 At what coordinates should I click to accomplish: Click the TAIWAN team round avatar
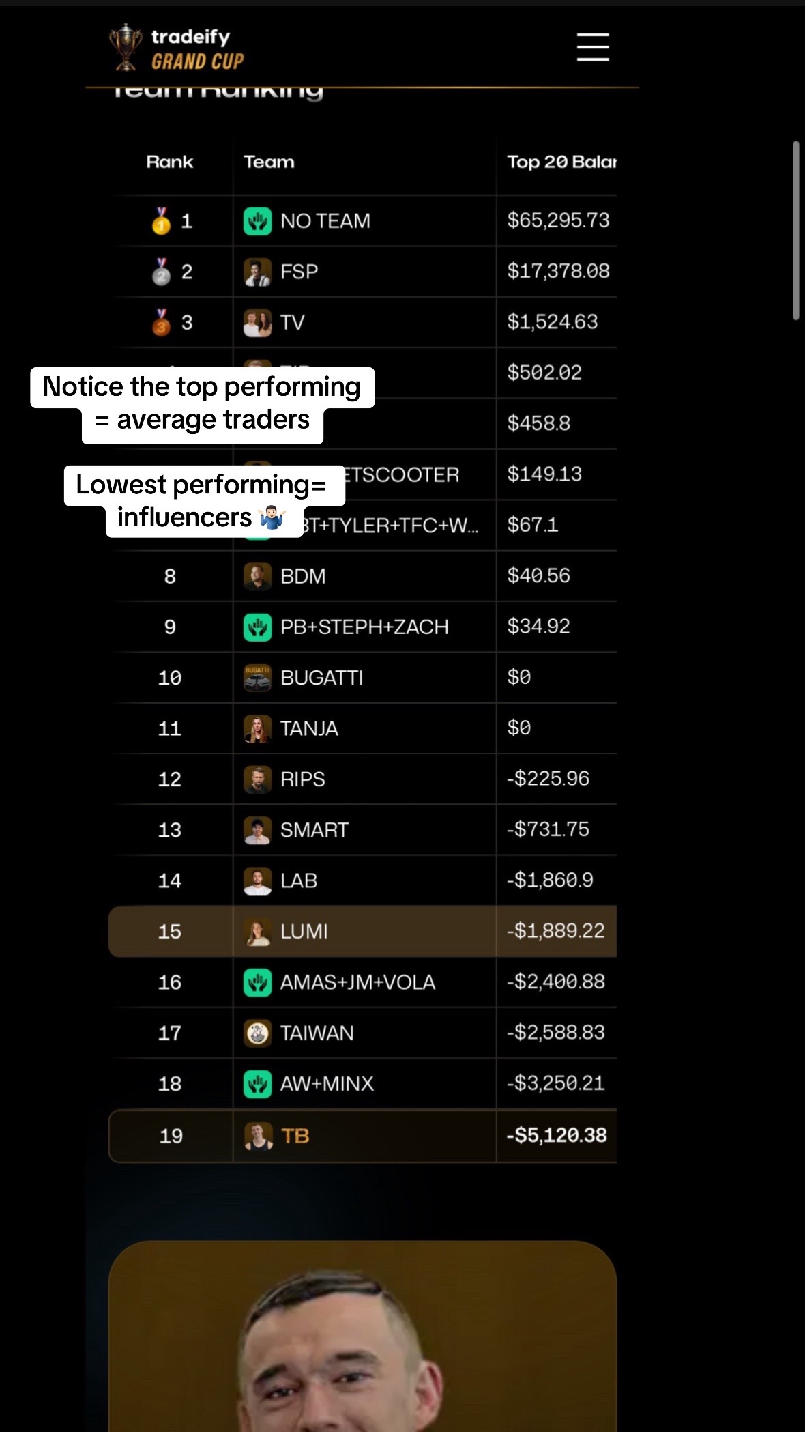pos(257,1033)
